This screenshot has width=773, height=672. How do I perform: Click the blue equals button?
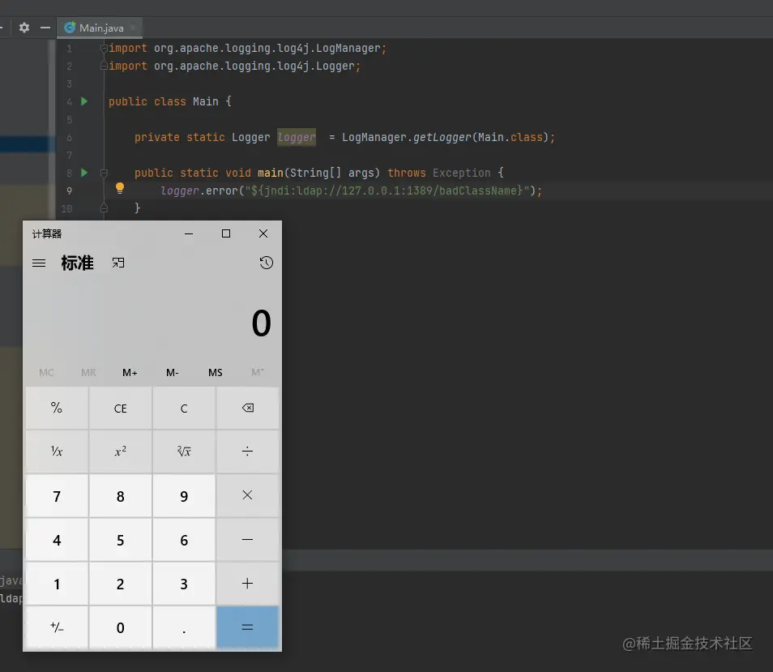[247, 627]
